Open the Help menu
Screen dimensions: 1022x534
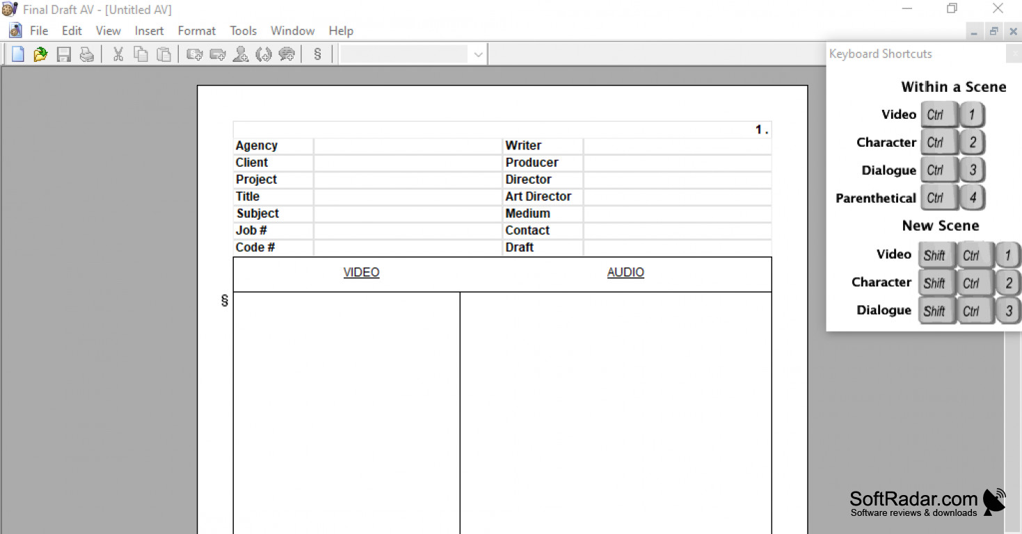click(341, 31)
